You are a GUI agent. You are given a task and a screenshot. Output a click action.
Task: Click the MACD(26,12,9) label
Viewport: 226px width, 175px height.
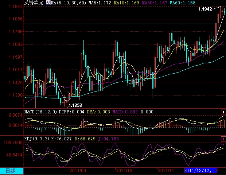[x=41, y=112]
